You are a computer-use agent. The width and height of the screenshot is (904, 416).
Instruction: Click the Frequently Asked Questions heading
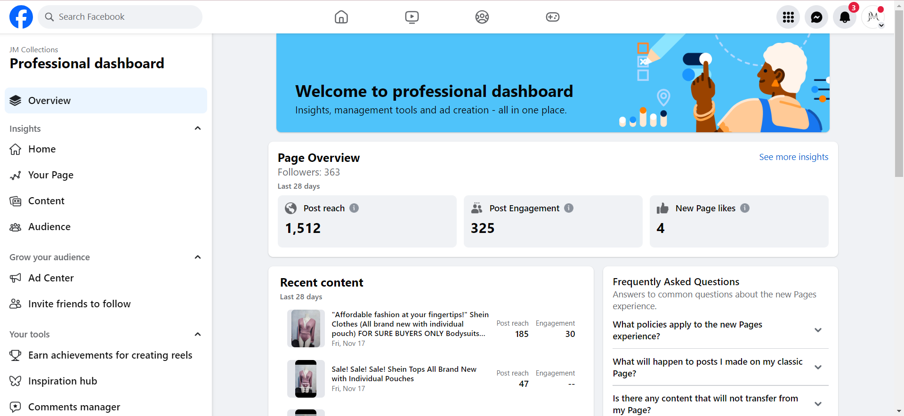click(x=676, y=282)
